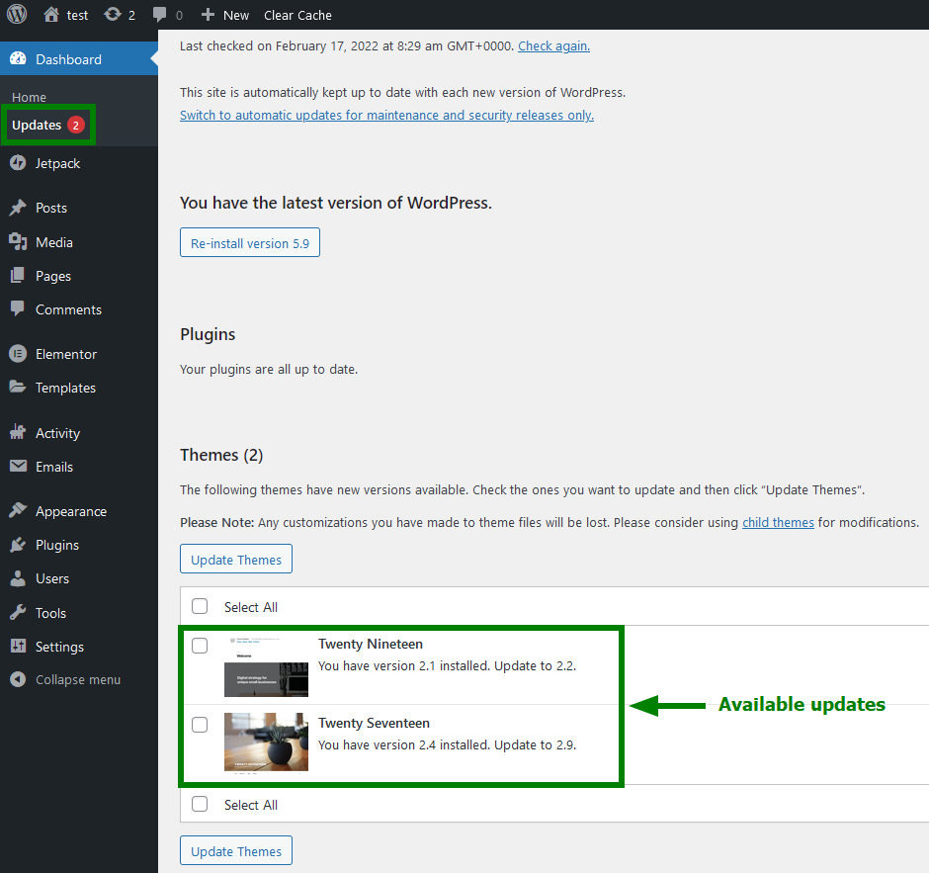Click the Settings sliders icon
The width and height of the screenshot is (929, 873).
[x=19, y=646]
